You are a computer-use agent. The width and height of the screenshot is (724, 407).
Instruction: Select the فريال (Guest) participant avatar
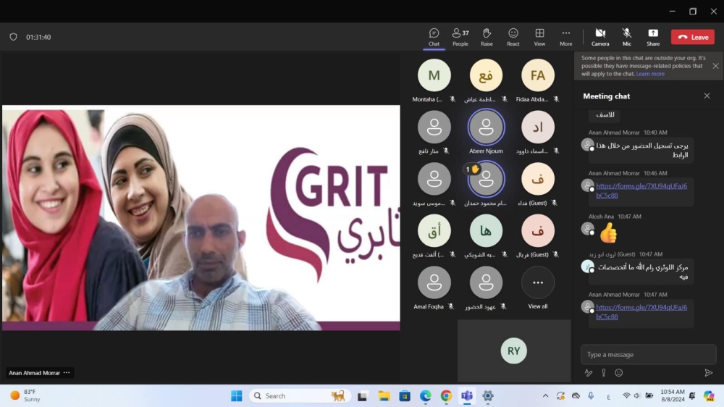click(x=537, y=230)
